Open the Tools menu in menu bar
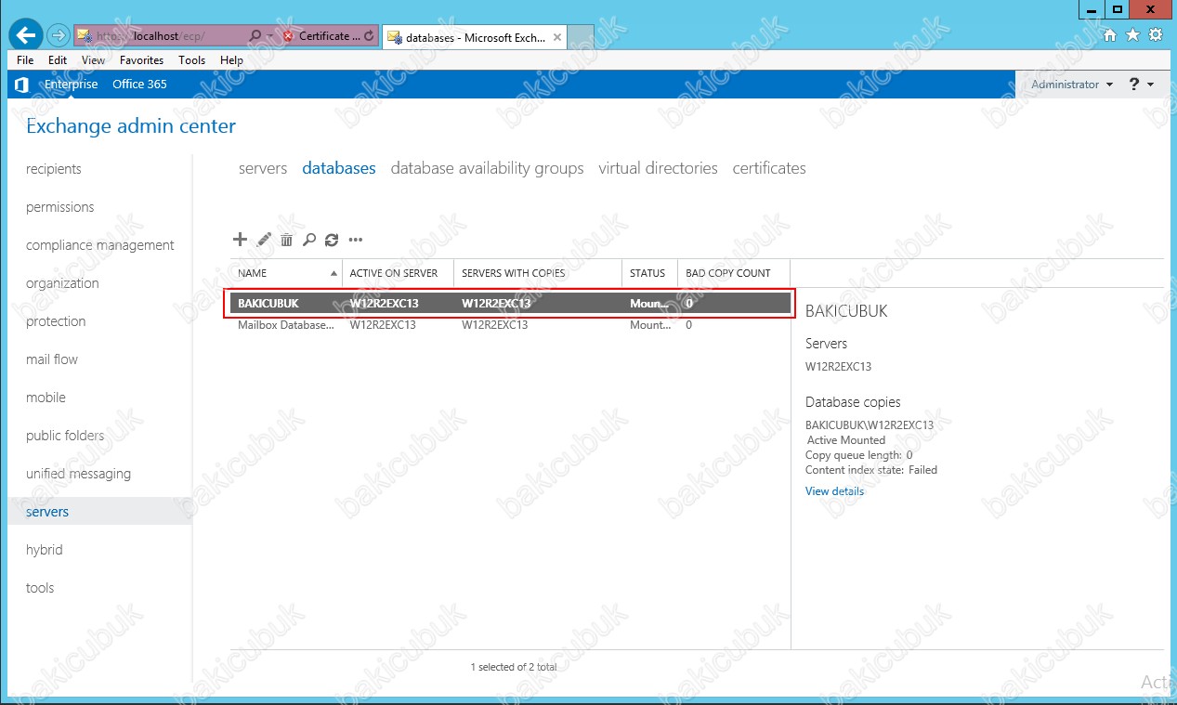1177x705 pixels. (191, 60)
